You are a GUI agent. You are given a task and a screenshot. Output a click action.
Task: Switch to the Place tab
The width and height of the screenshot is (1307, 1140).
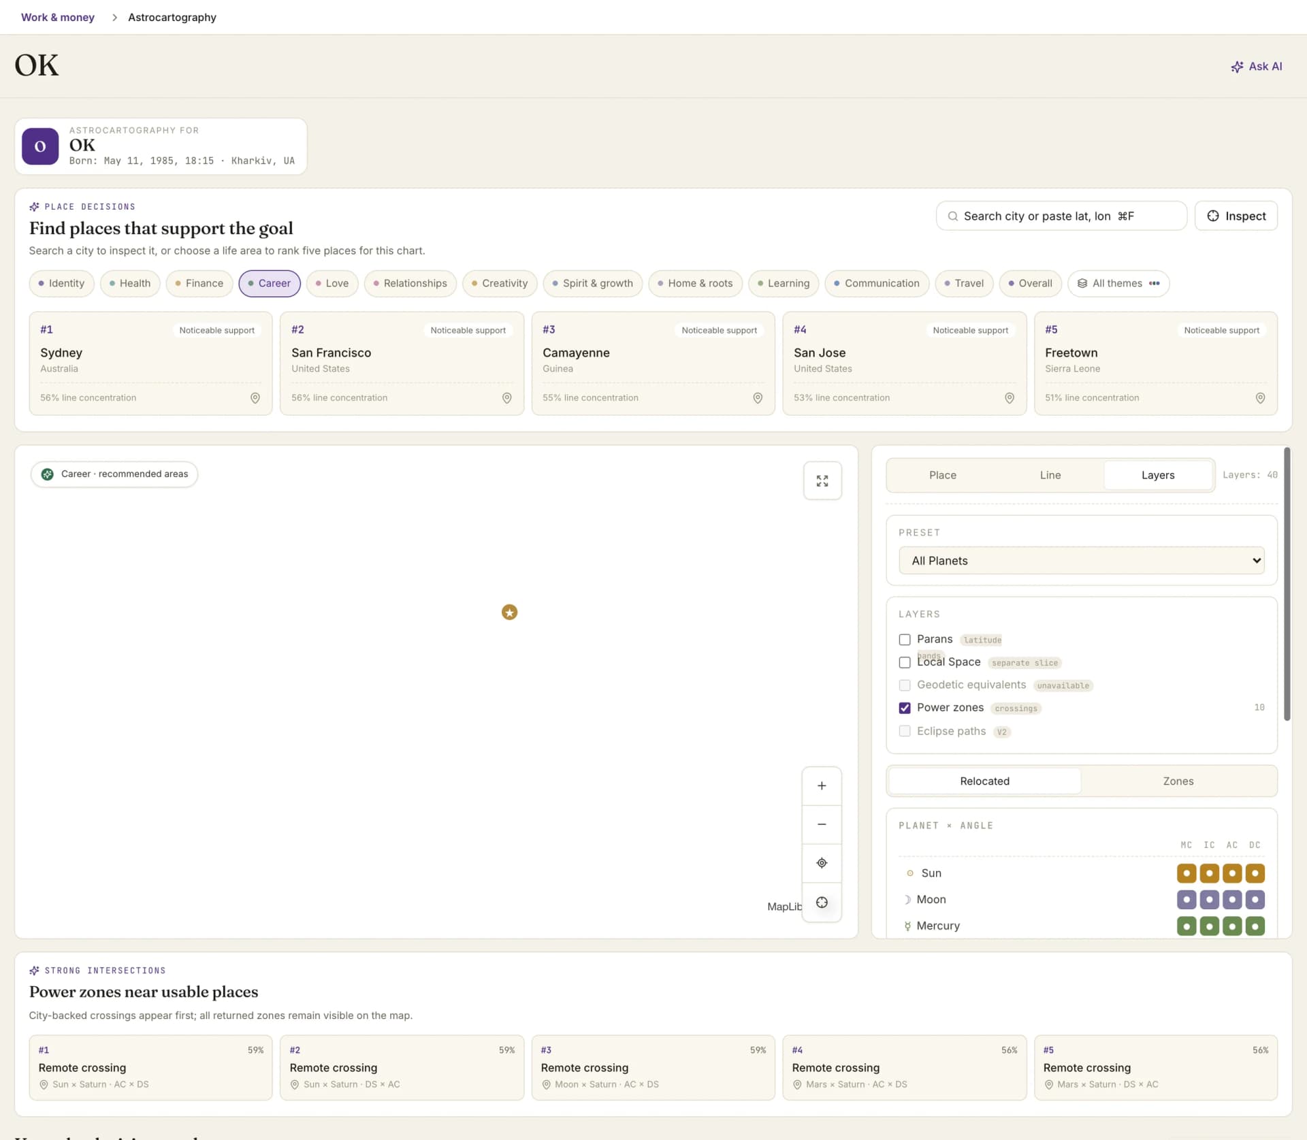tap(943, 475)
